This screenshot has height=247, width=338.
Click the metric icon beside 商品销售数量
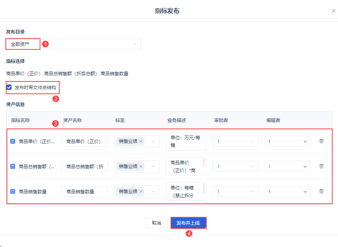point(13,191)
